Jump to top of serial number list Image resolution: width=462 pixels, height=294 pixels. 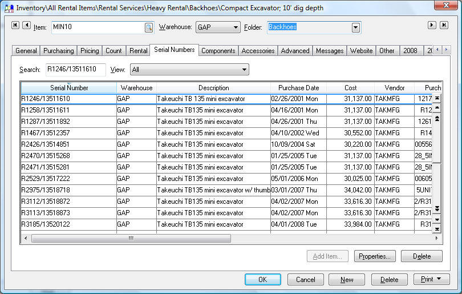point(437,98)
